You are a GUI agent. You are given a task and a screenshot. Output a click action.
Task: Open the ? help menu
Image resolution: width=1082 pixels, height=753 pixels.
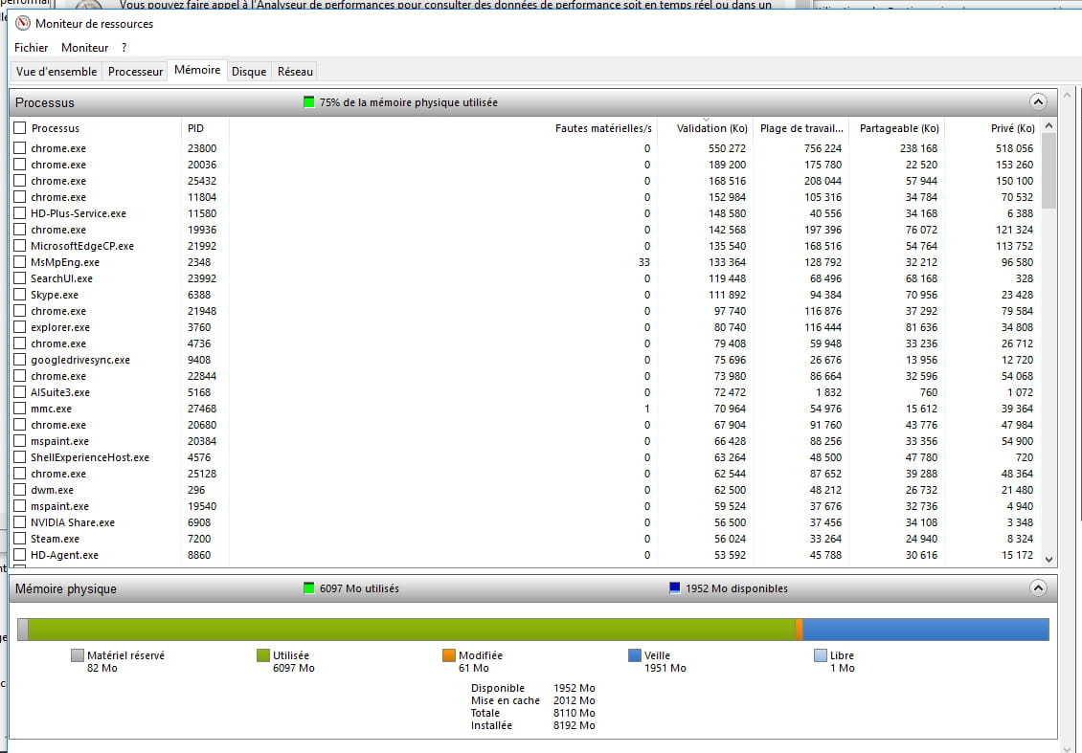(x=124, y=48)
